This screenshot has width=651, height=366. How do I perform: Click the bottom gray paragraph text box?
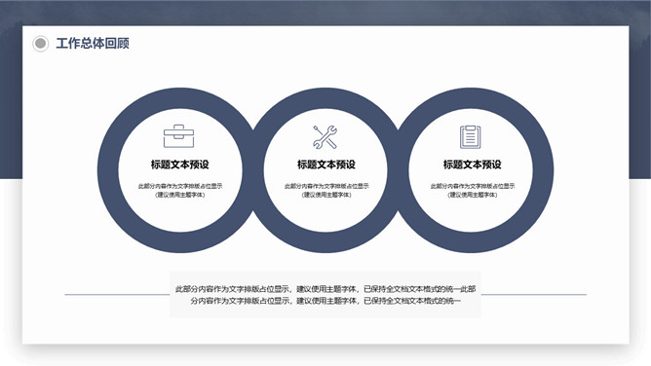[x=325, y=294]
